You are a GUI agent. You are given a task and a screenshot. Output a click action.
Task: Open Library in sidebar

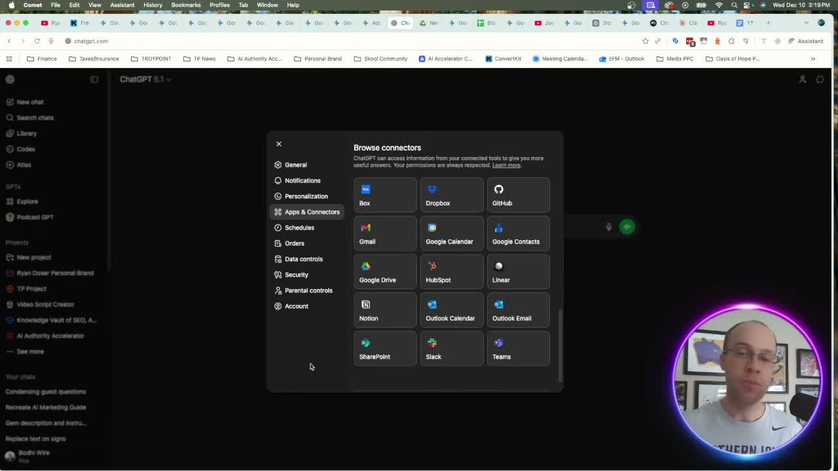22,133
